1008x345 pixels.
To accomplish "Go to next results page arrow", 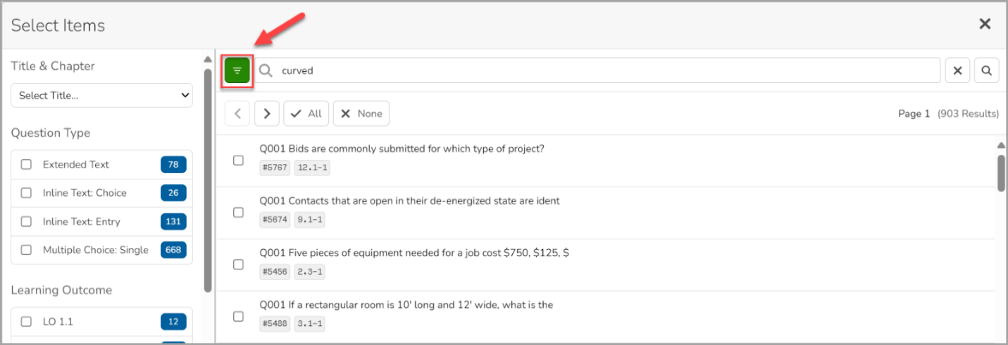I will (x=267, y=113).
